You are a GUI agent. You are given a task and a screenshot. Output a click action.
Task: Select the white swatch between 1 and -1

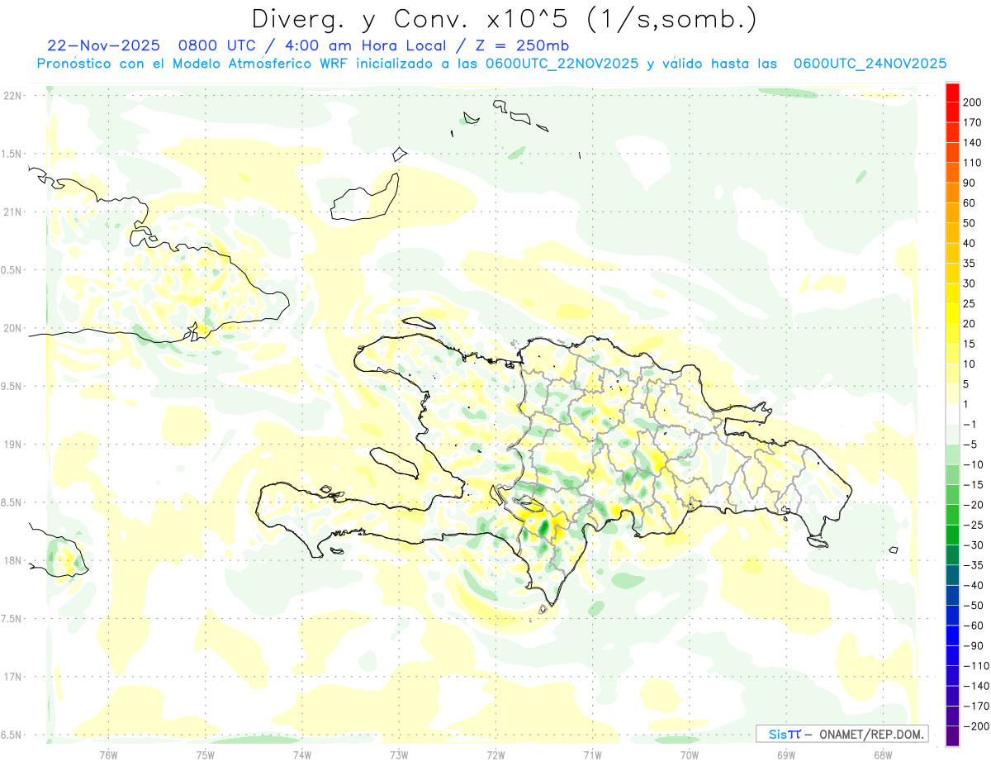(x=952, y=414)
